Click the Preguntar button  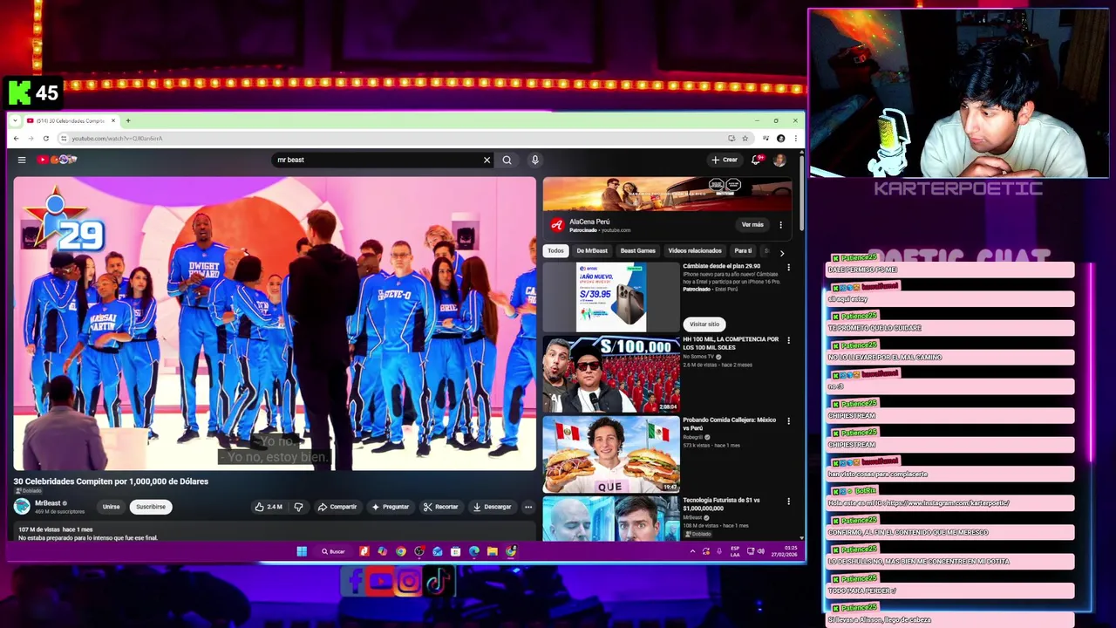390,507
